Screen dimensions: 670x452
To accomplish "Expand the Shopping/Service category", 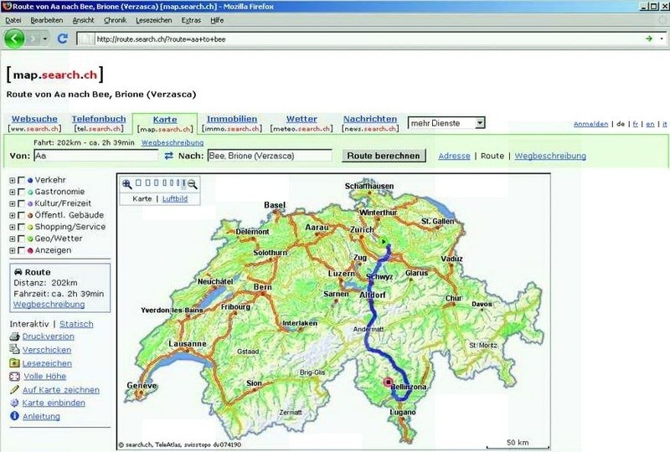I will [13, 228].
